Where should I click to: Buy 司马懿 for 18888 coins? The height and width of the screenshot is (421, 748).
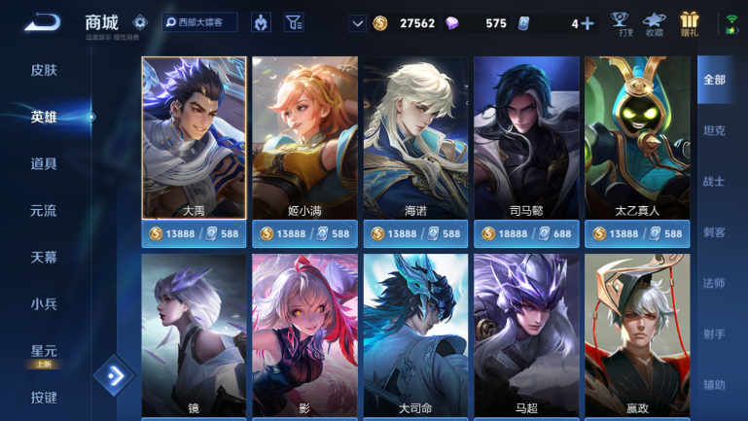[x=526, y=233]
